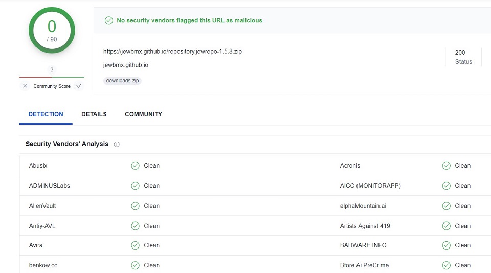Vote positive with the Community Score checkmark icon
Viewport: 491px width, 273px height.
tap(79, 86)
